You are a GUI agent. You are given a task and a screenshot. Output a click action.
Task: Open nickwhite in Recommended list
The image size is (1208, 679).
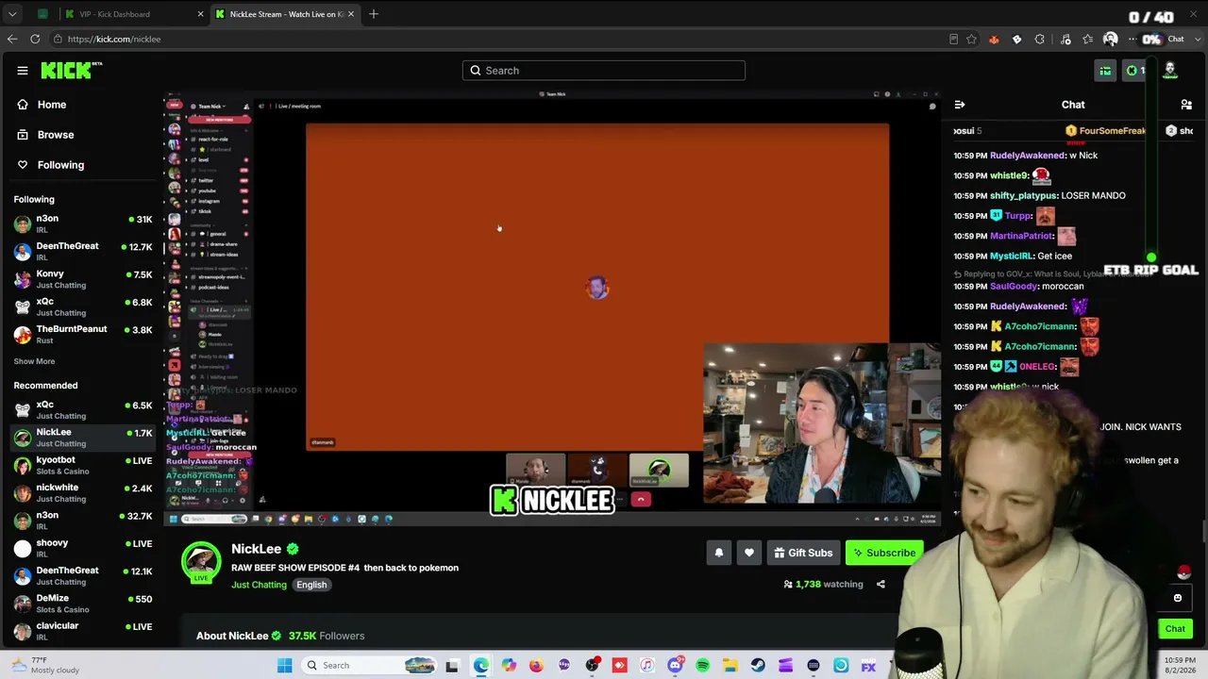(x=83, y=492)
